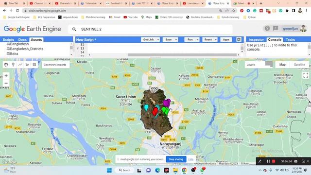Screen dimensions: 311x175
Task: Select the draw polygon shape tool
Action: point(27,65)
